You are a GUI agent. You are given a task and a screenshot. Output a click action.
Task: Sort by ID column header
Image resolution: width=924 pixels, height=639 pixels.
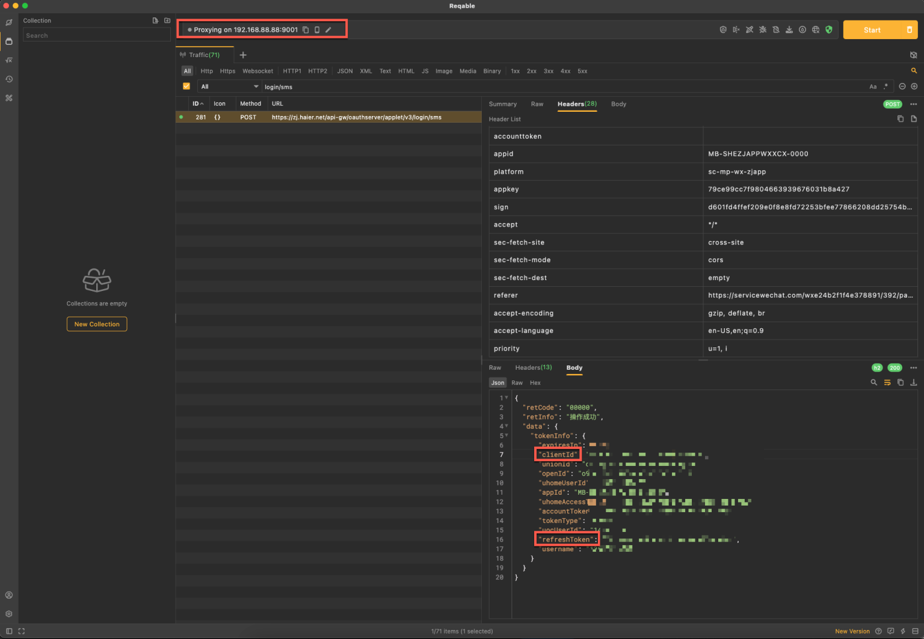[x=198, y=103]
